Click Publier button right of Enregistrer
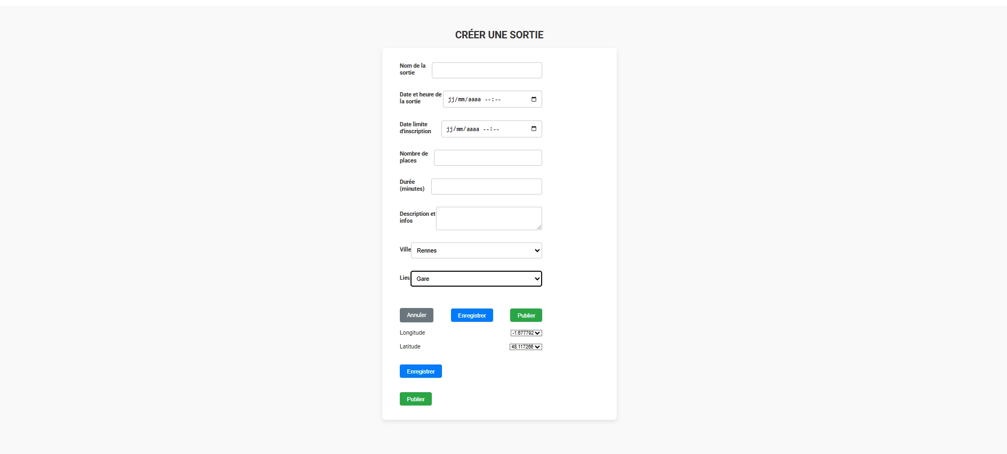This screenshot has height=454, width=1007. tap(526, 315)
